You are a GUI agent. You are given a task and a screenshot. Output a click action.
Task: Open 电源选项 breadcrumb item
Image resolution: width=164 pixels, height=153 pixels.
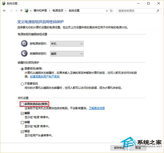click(x=58, y=11)
